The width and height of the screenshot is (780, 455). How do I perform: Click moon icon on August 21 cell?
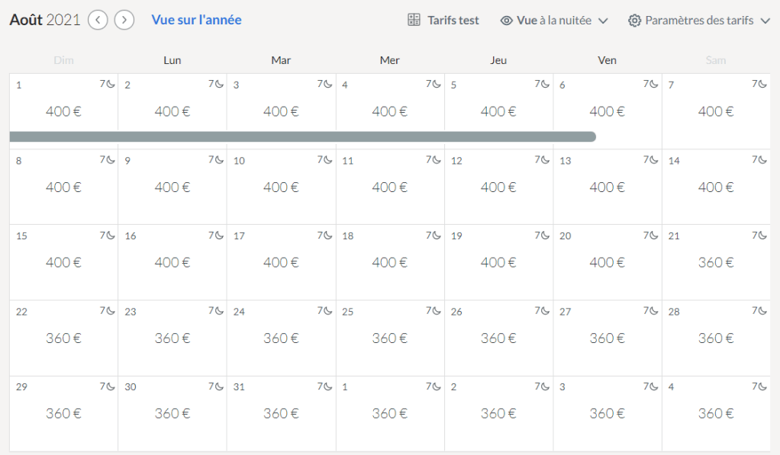tap(762, 236)
